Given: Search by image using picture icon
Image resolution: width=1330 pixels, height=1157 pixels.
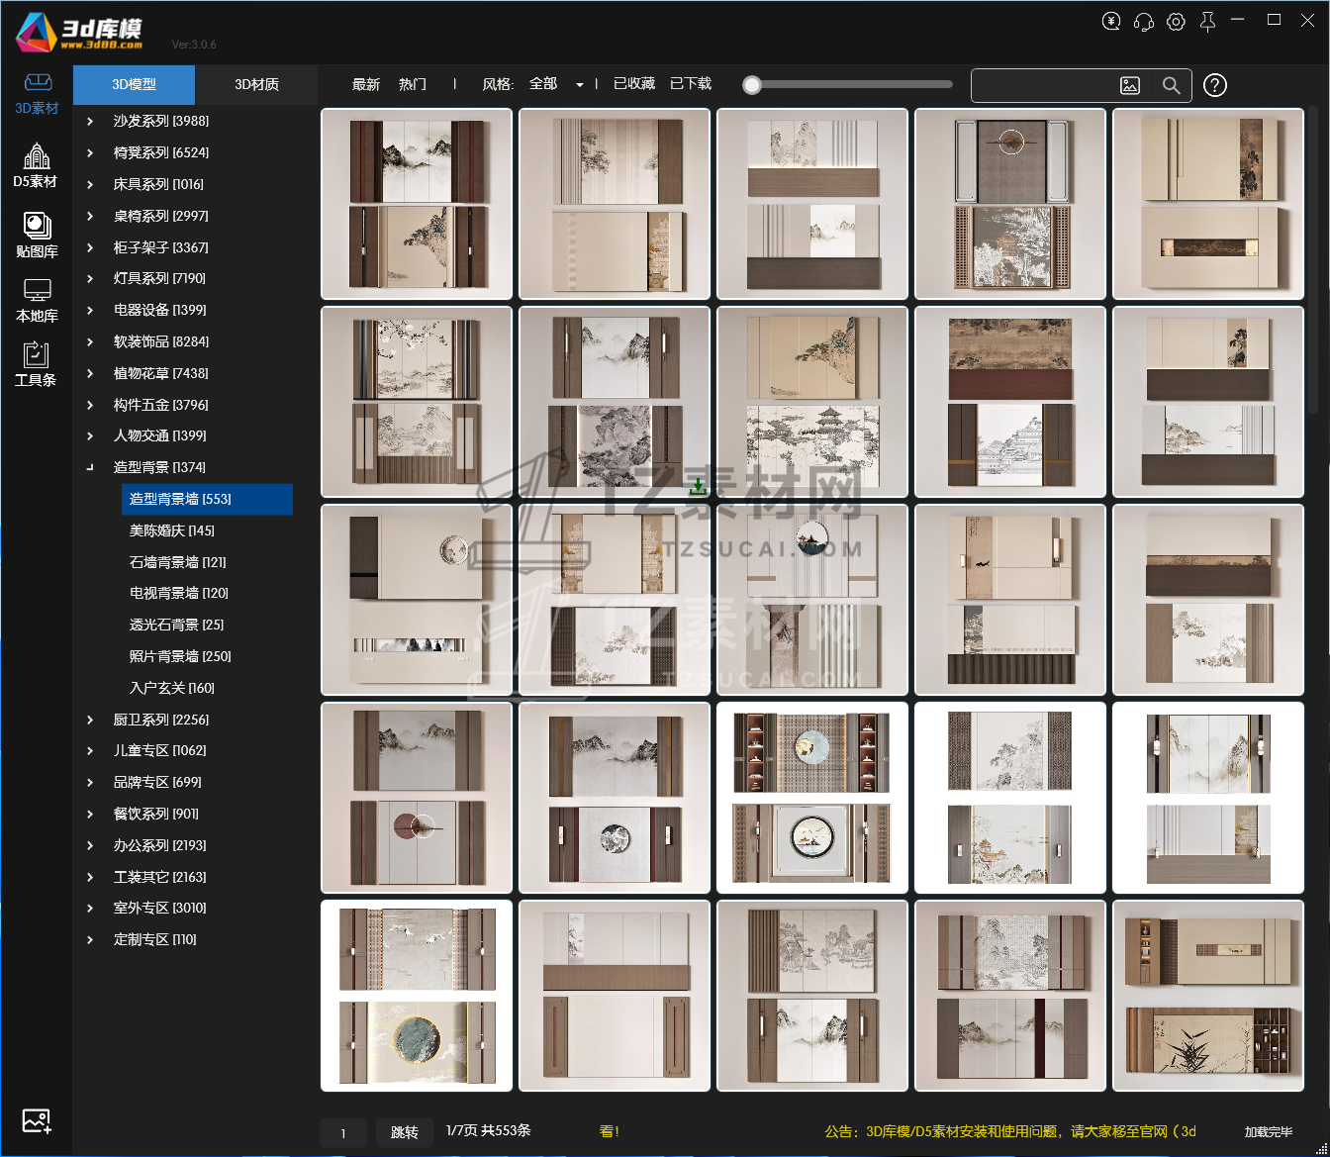Looking at the screenshot, I should pos(1130,86).
